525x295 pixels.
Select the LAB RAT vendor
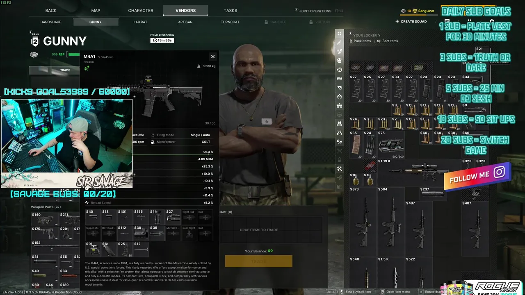[x=140, y=22]
